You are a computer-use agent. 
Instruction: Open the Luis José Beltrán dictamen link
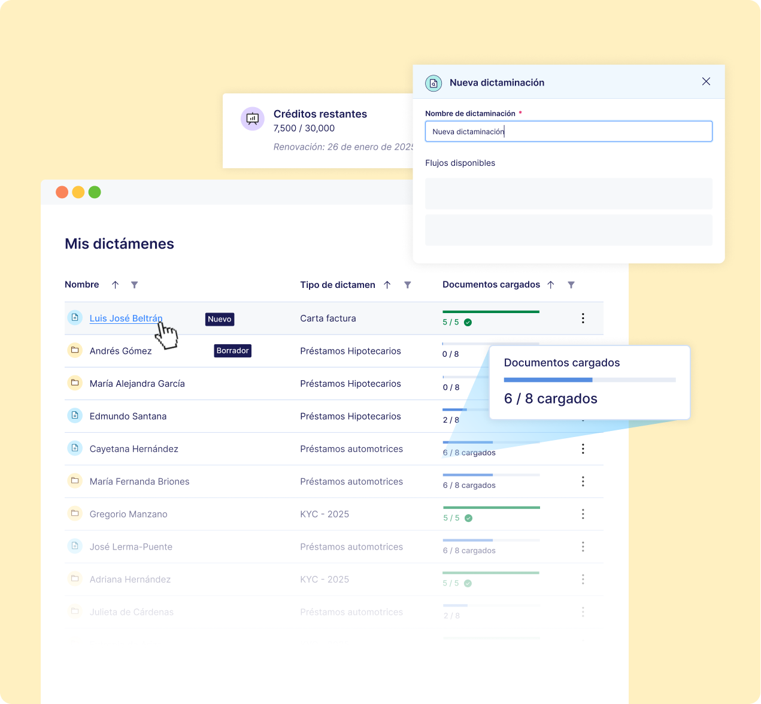pyautogui.click(x=126, y=318)
